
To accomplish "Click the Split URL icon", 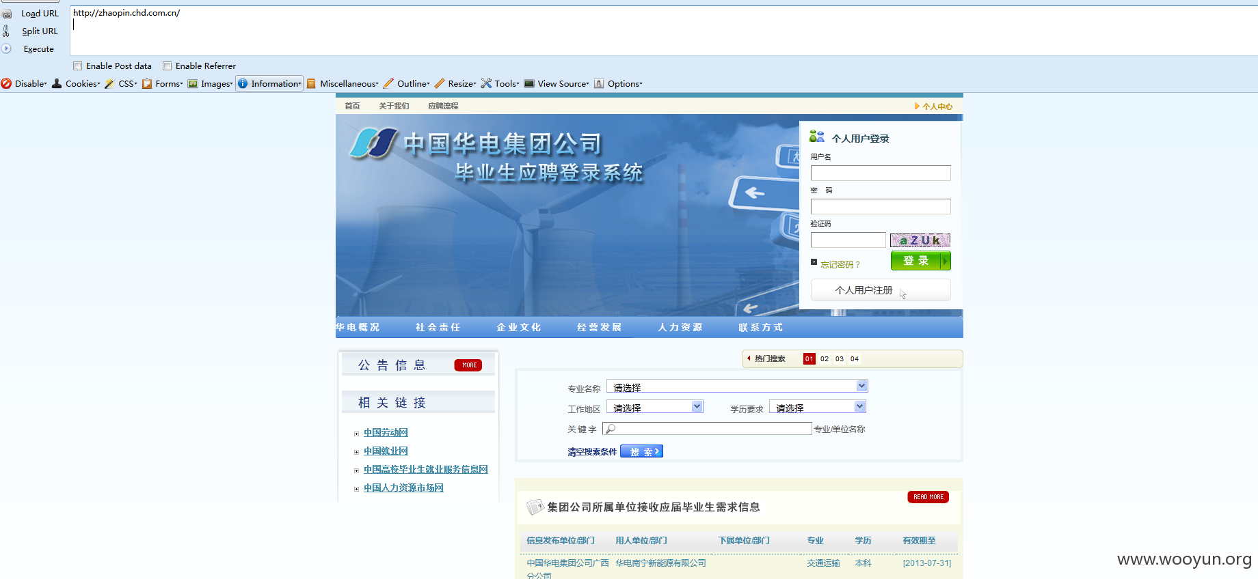I will click(x=6, y=31).
